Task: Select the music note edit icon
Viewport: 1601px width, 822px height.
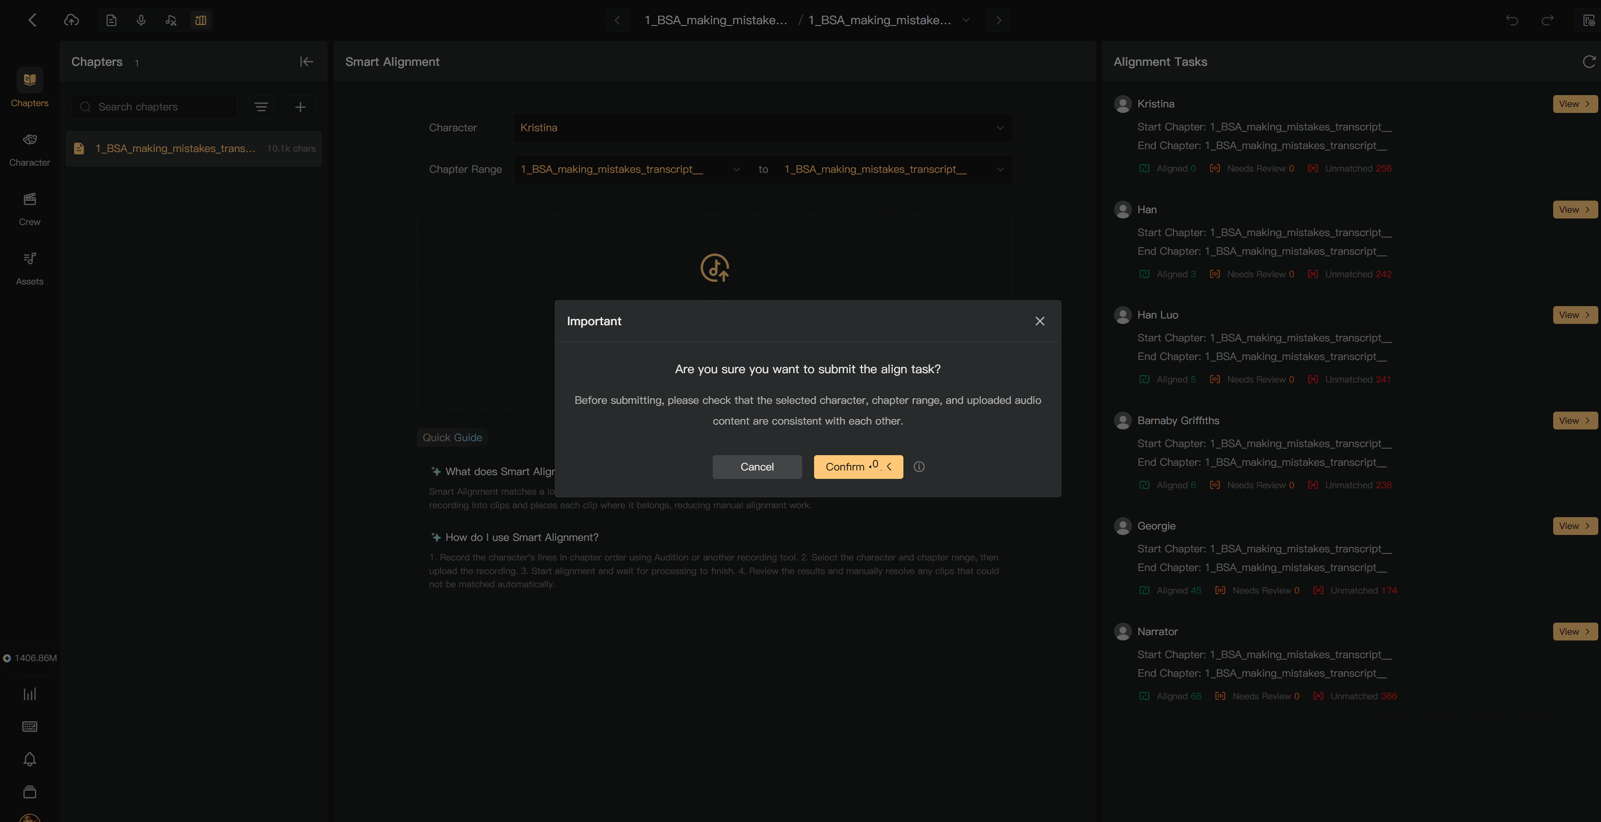Action: (171, 20)
